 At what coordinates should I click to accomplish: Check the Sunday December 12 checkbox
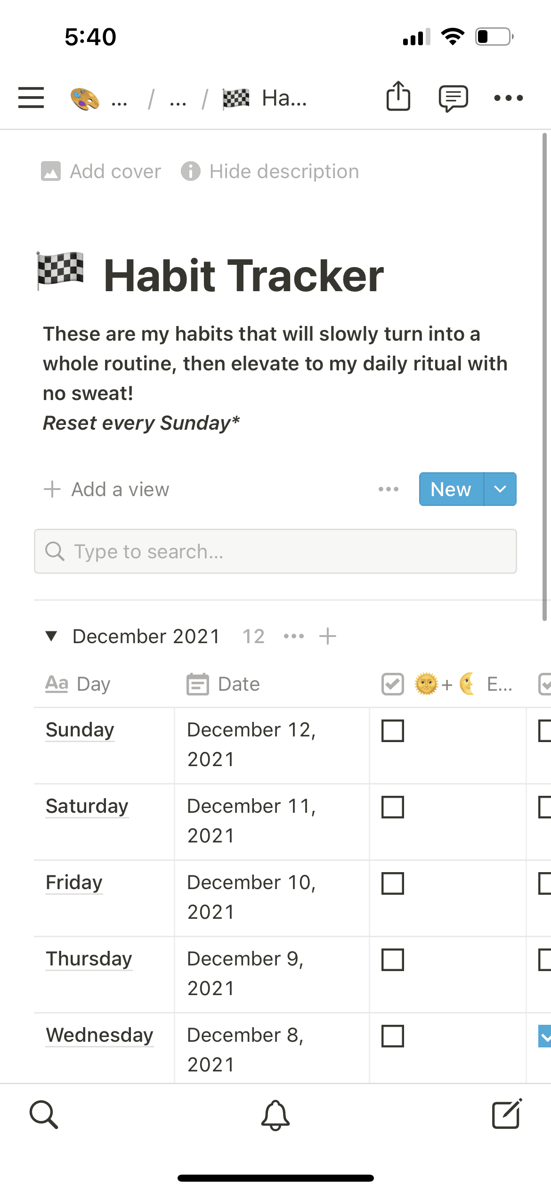click(392, 731)
